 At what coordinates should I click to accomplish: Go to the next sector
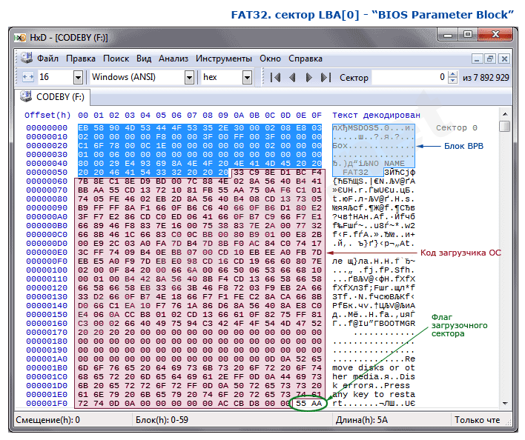(309, 77)
